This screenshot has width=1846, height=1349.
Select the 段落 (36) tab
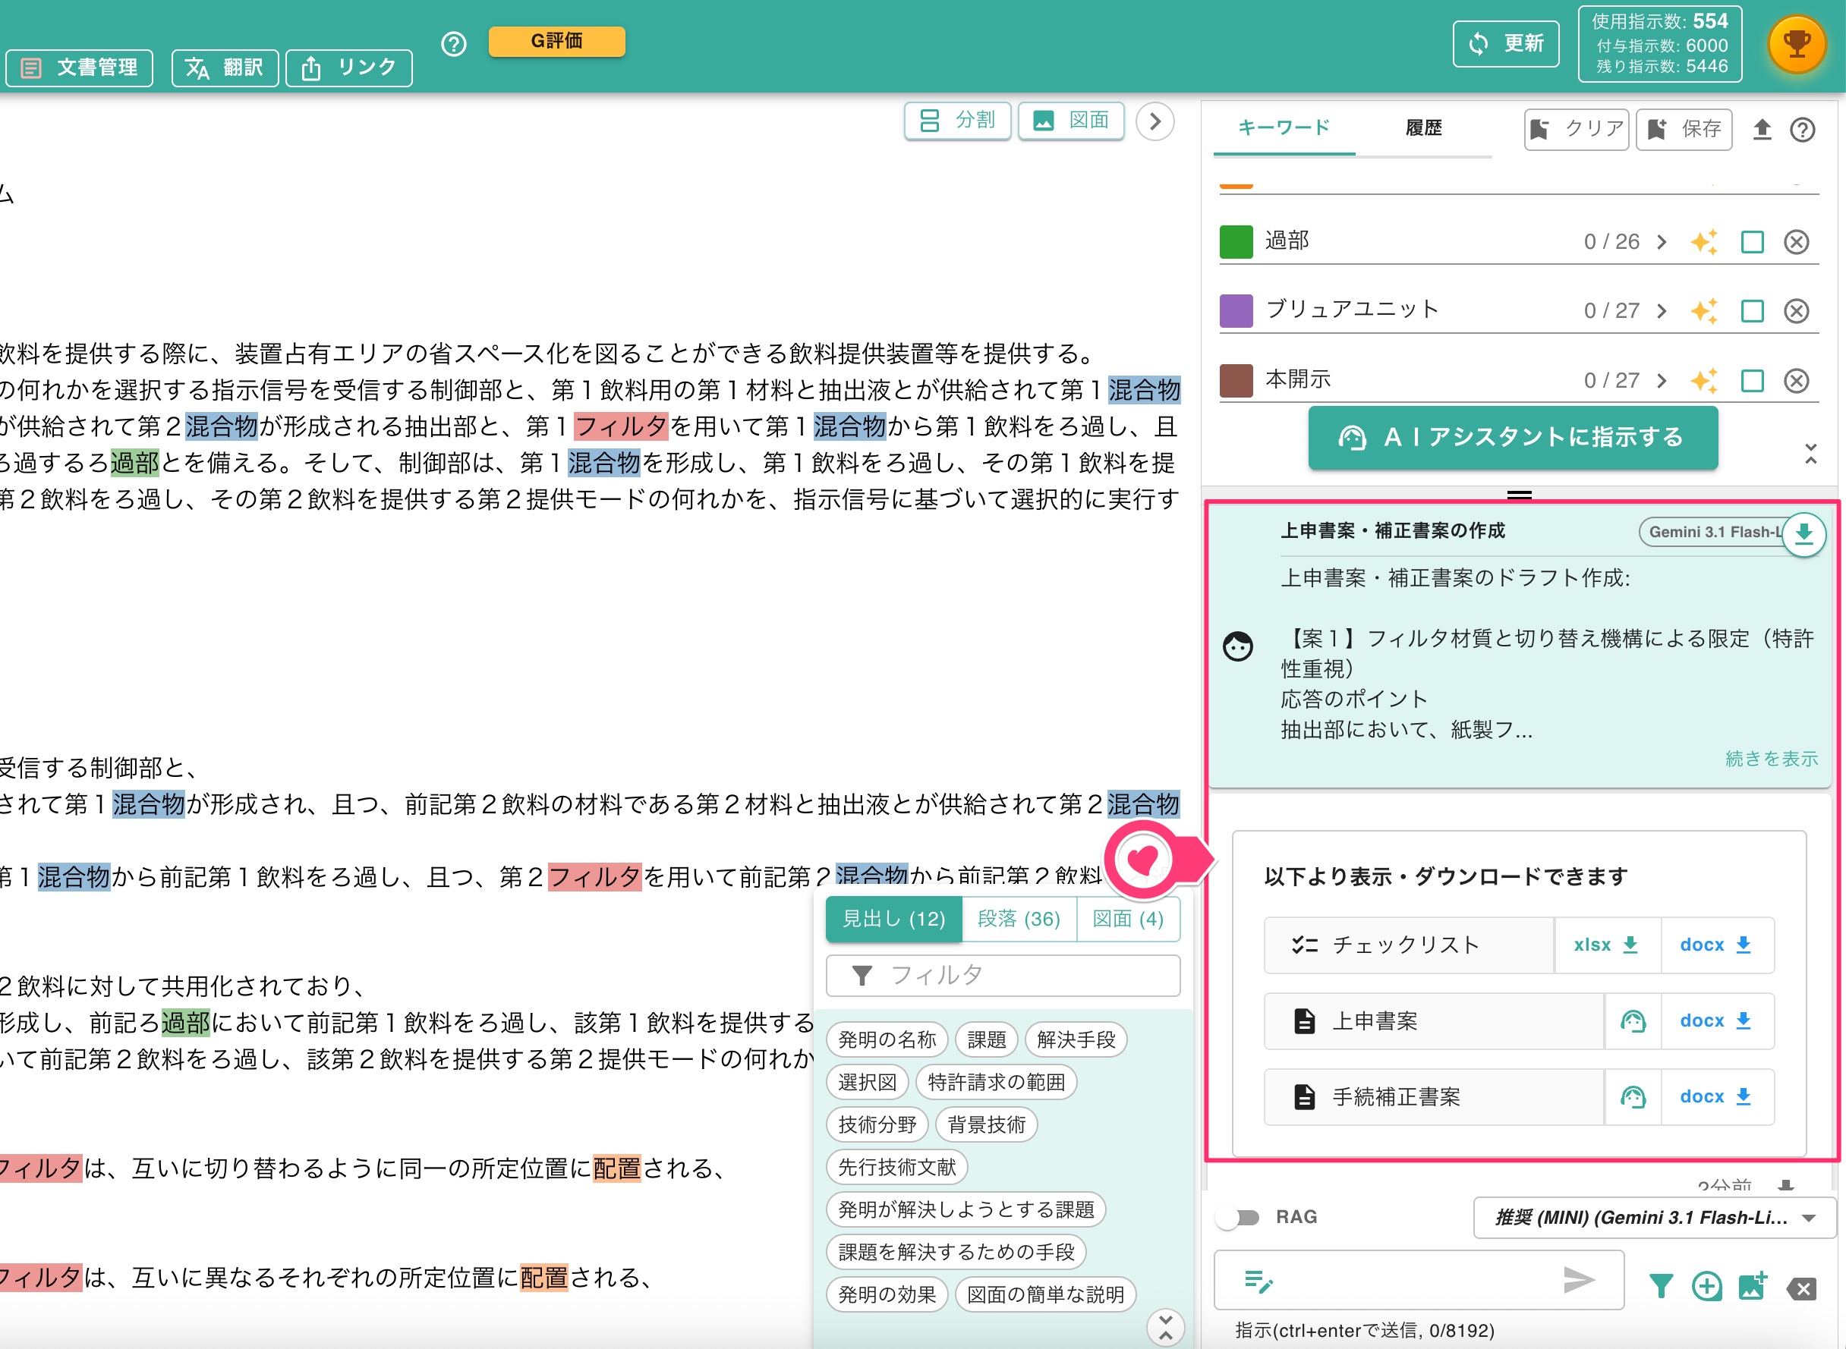pyautogui.click(x=1019, y=920)
